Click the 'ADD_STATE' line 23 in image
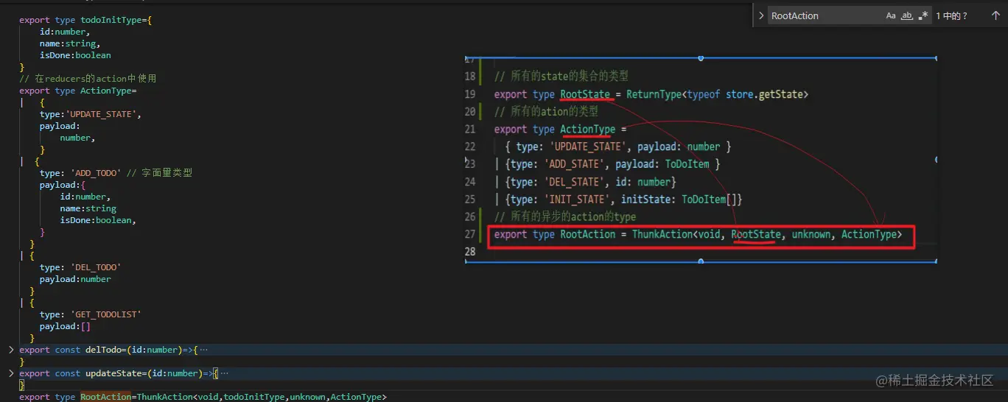 [x=608, y=164]
